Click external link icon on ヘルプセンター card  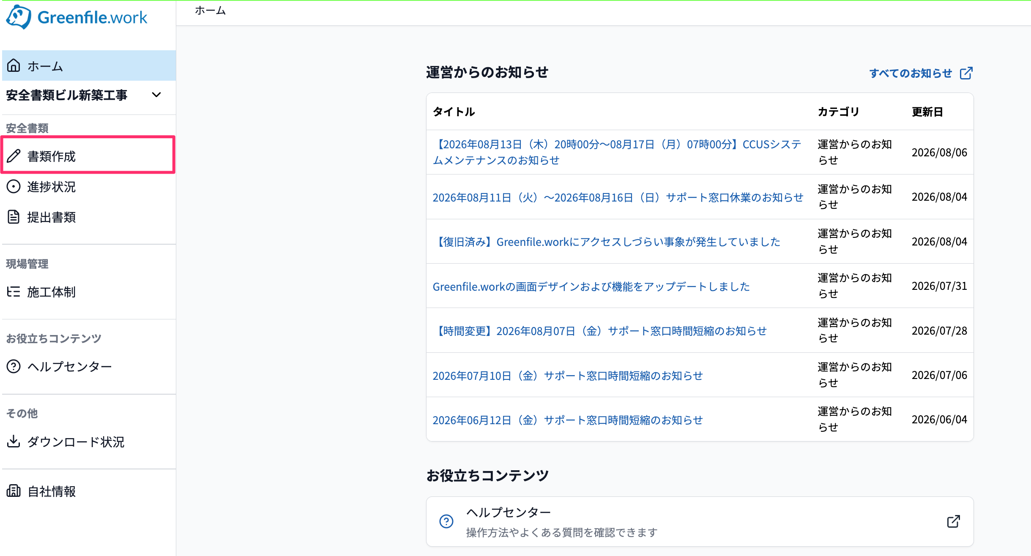[954, 521]
